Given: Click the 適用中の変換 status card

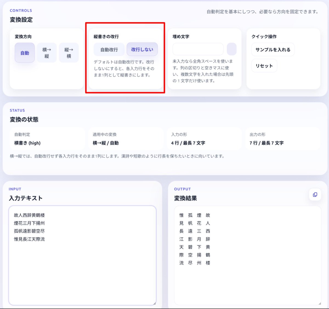Looking at the screenshot, I should (x=126, y=138).
